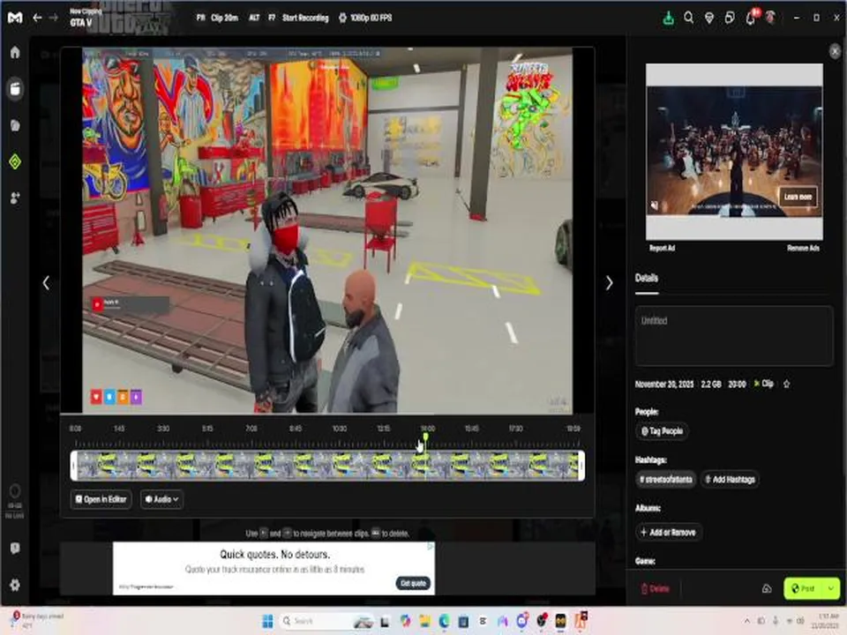Unmute the ad video speaker icon

click(x=655, y=205)
